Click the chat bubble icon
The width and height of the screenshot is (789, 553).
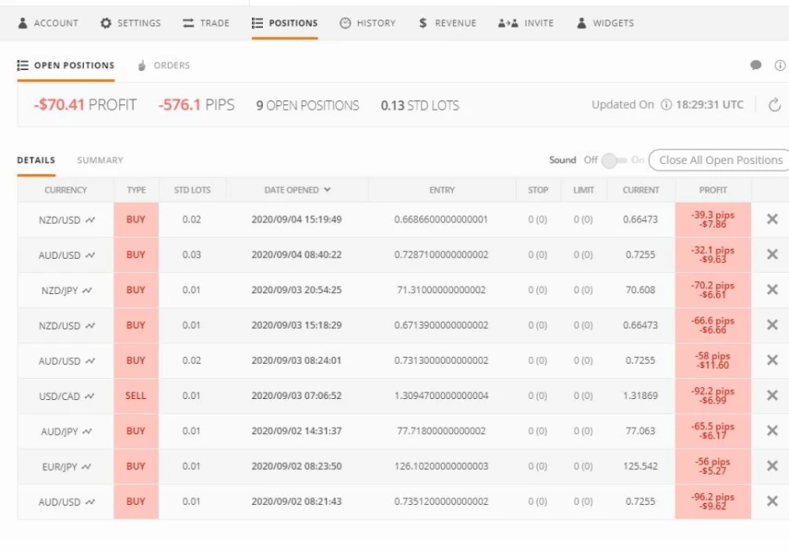[755, 65]
